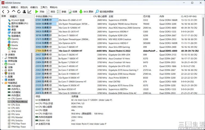Refresh the benchmark list
This screenshot has width=205, height=130.
(x=19, y=12)
